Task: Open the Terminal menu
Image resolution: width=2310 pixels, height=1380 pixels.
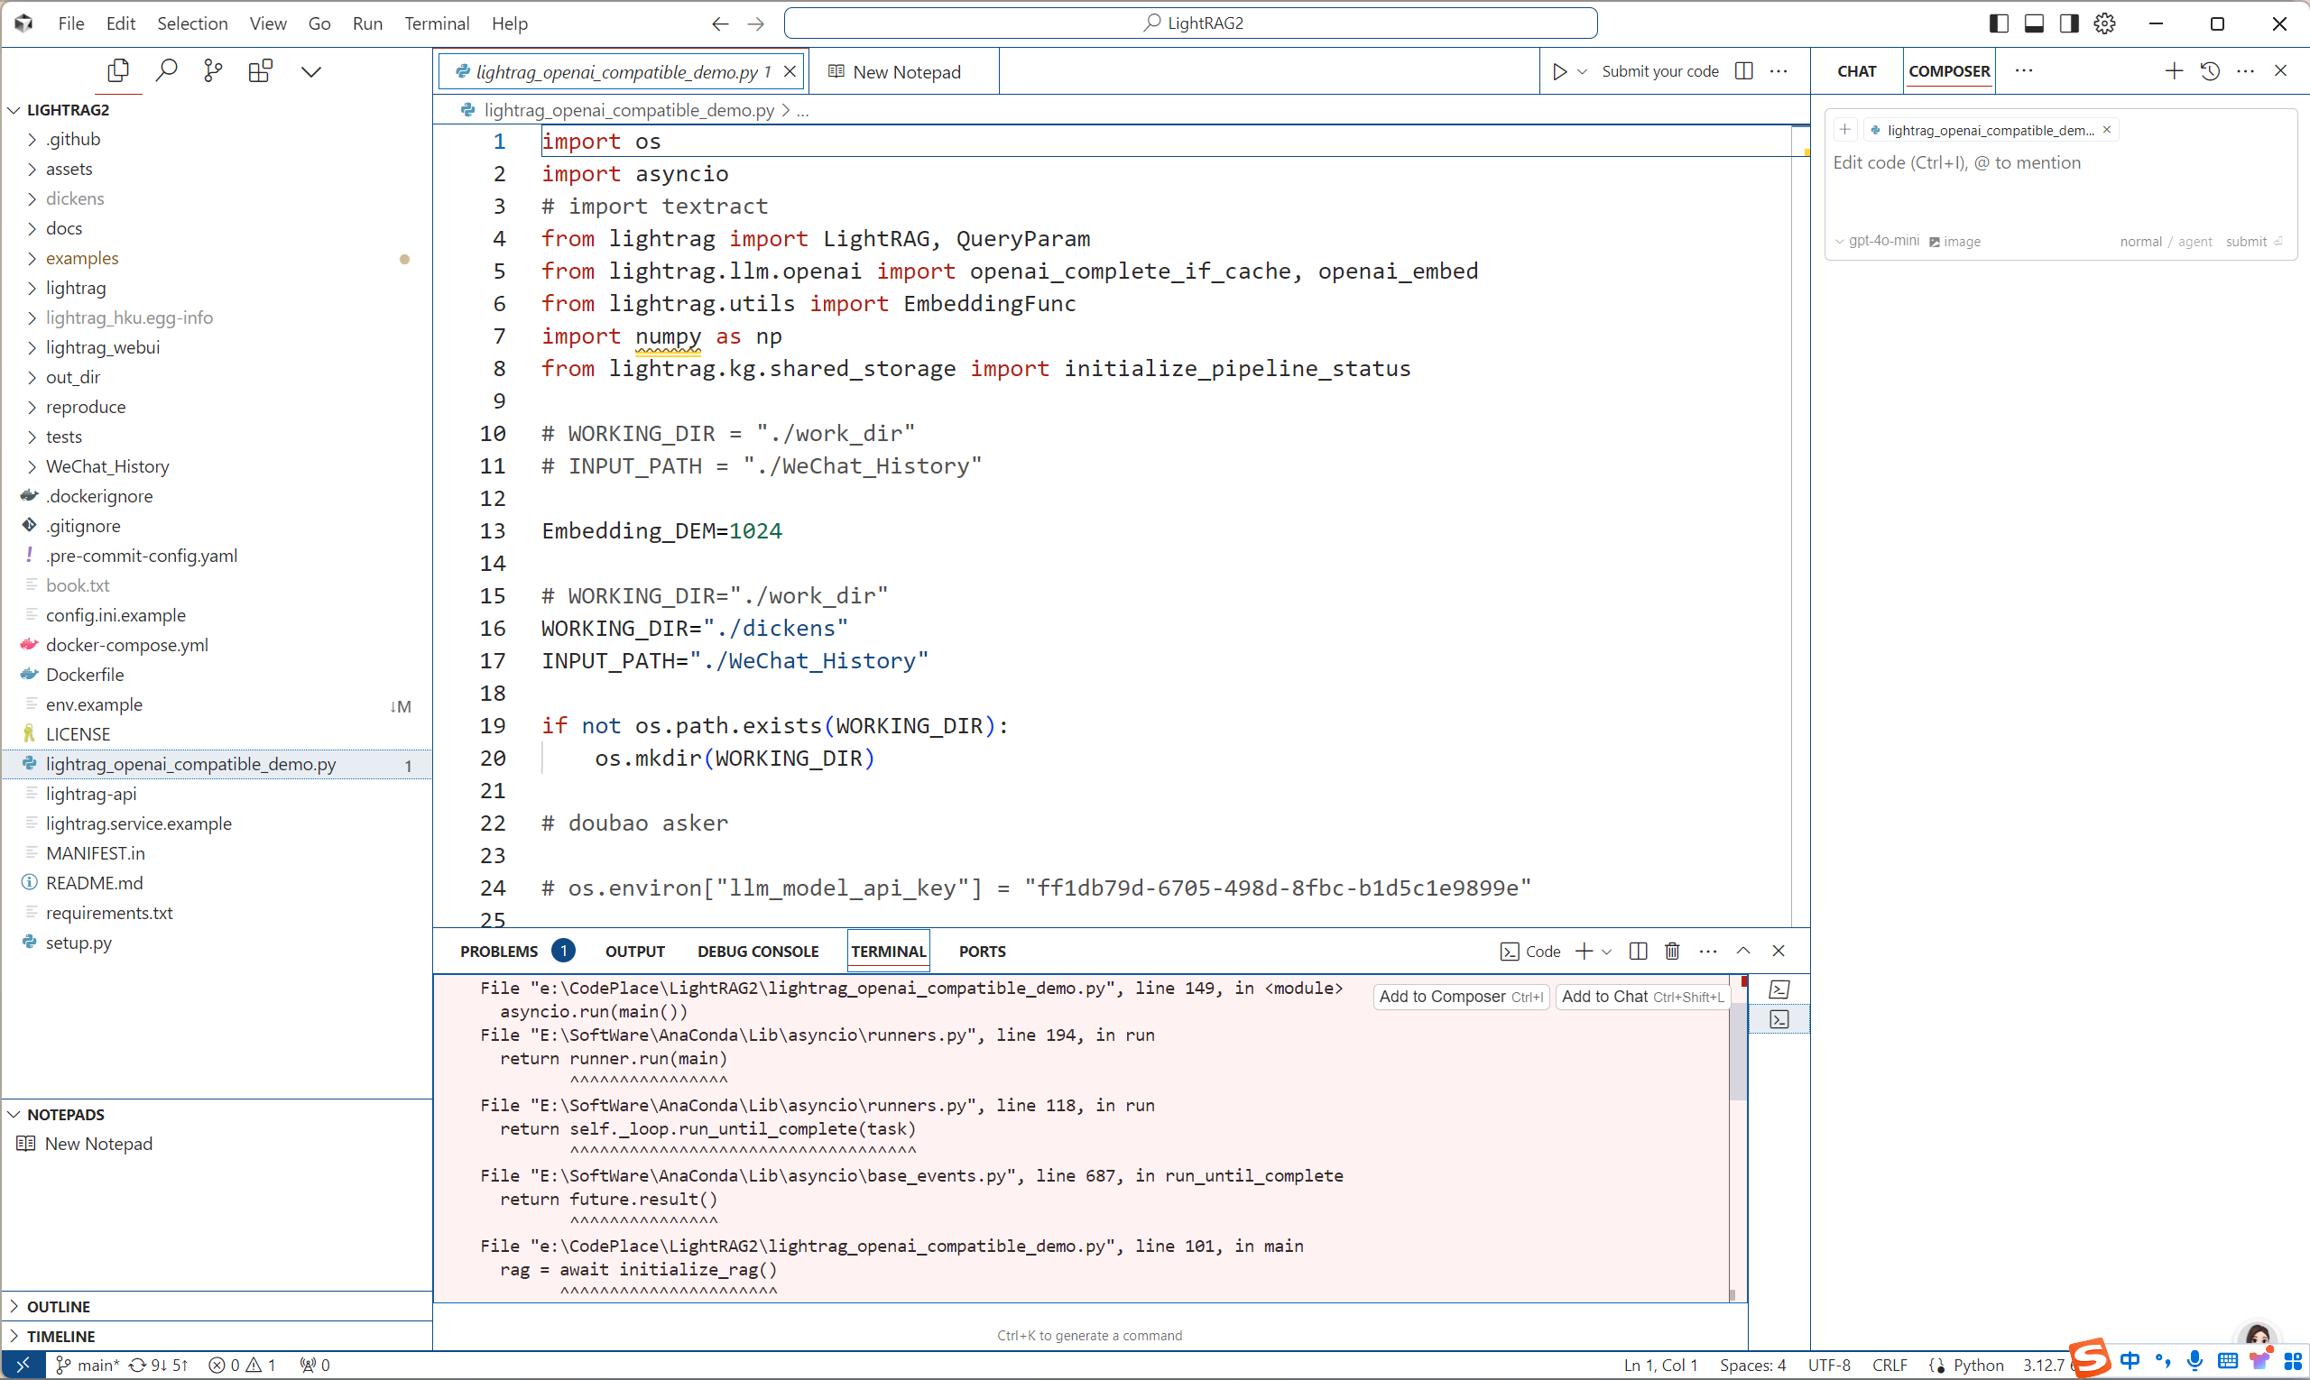Action: (x=437, y=23)
